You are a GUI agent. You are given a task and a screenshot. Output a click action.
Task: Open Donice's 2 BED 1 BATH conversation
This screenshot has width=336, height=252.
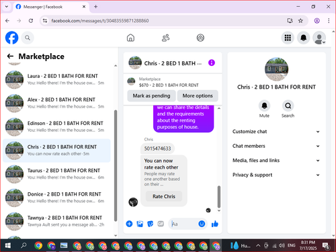[56, 198]
